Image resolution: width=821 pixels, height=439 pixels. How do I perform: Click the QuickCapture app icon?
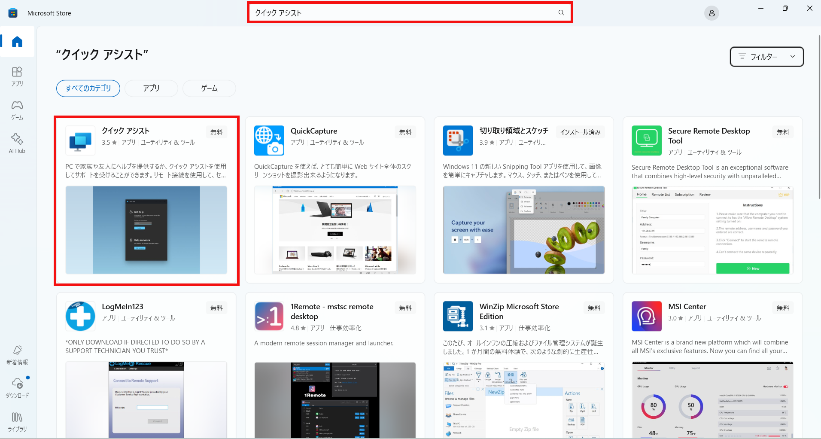[x=269, y=140]
